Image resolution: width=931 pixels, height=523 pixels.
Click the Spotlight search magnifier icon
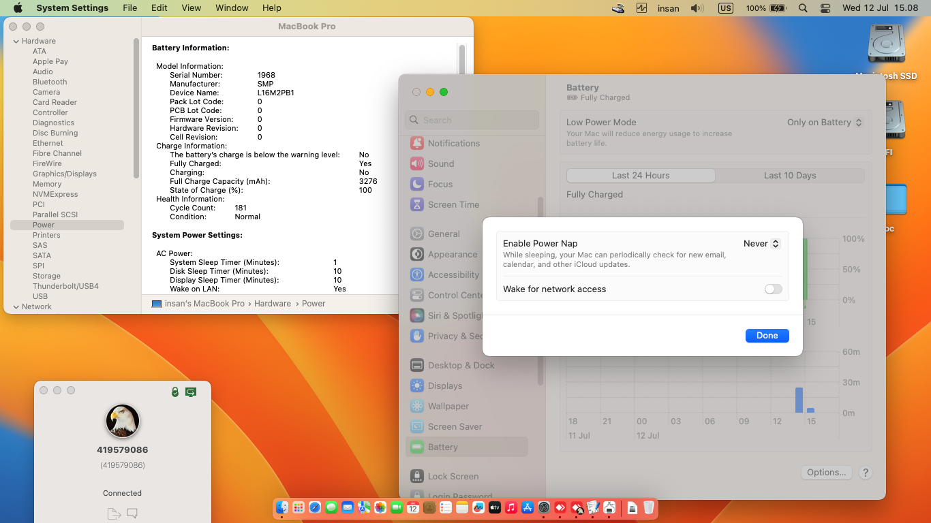803,8
